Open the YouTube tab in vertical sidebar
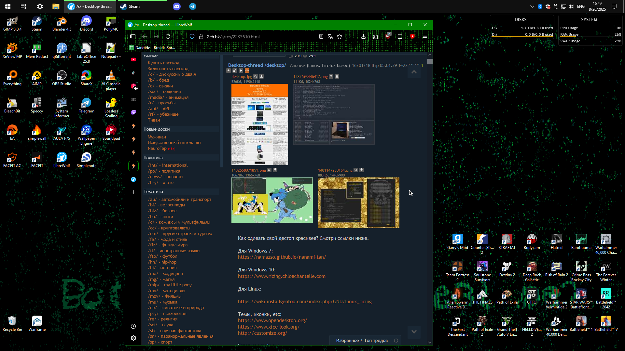The width and height of the screenshot is (625, 351). [133, 59]
